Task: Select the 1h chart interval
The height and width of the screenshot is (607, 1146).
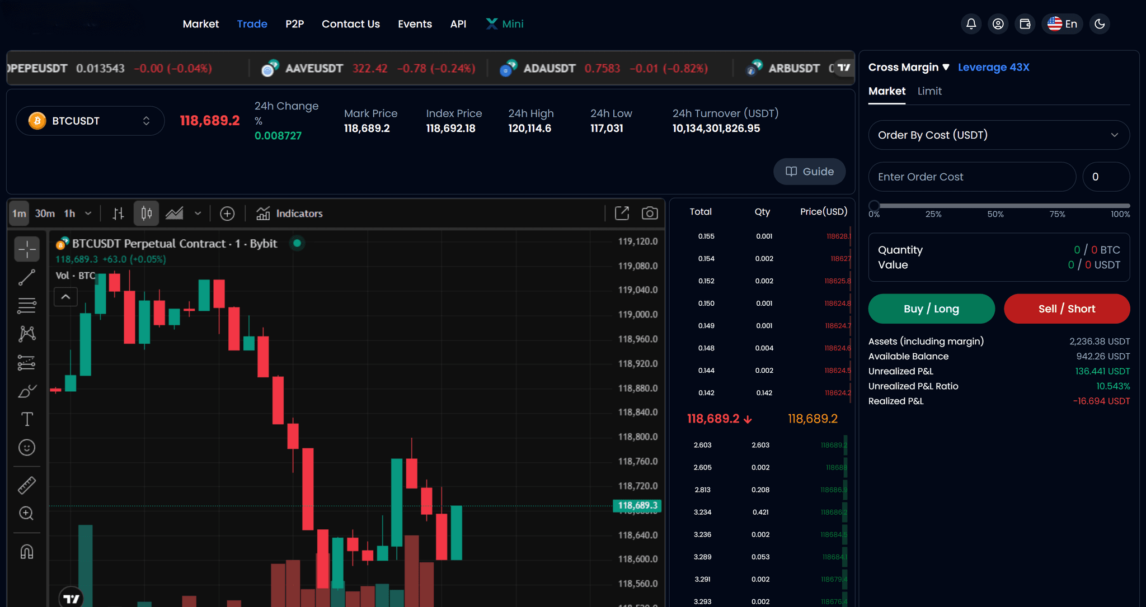Action: (x=69, y=214)
